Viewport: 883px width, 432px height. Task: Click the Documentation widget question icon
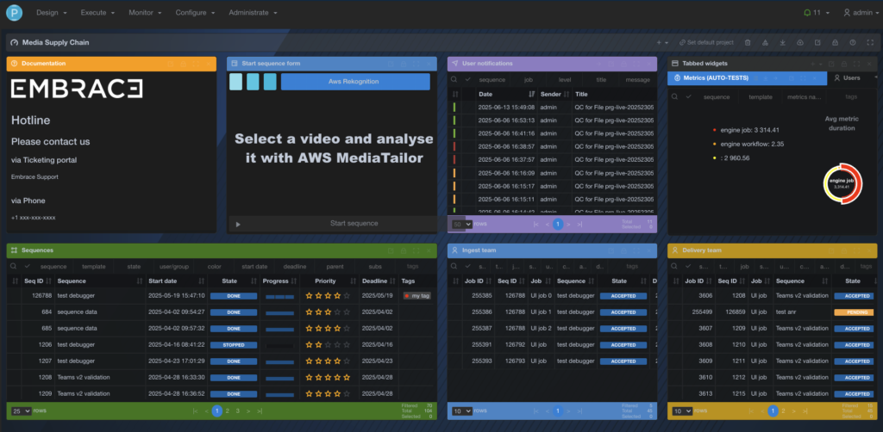pyautogui.click(x=14, y=64)
